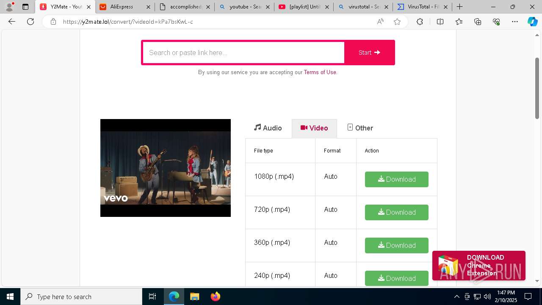Click the Download Chrome Extension banner
Viewport: 542px width, 305px height.
(x=479, y=266)
